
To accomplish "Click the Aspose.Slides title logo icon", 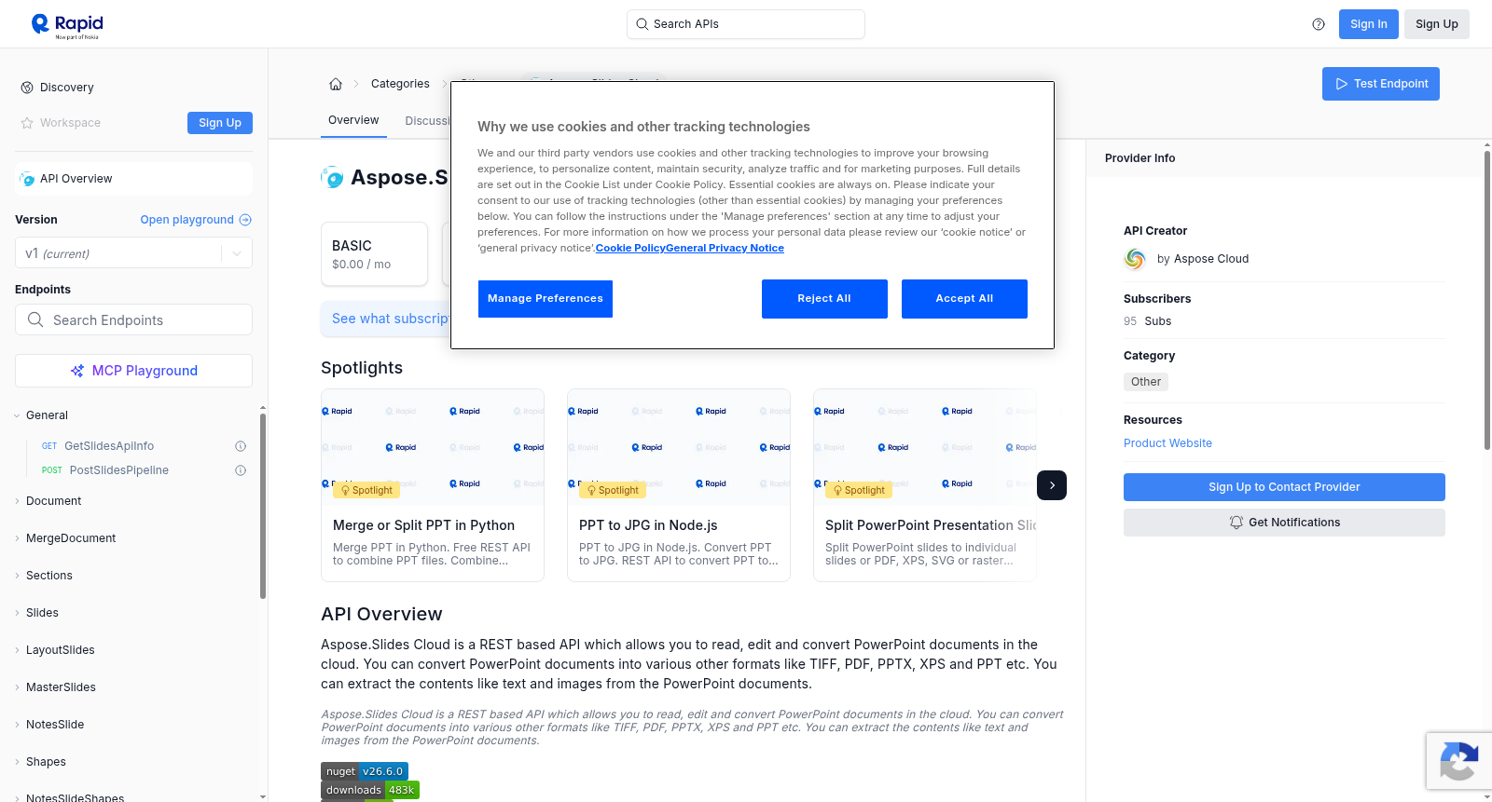I will (x=332, y=177).
